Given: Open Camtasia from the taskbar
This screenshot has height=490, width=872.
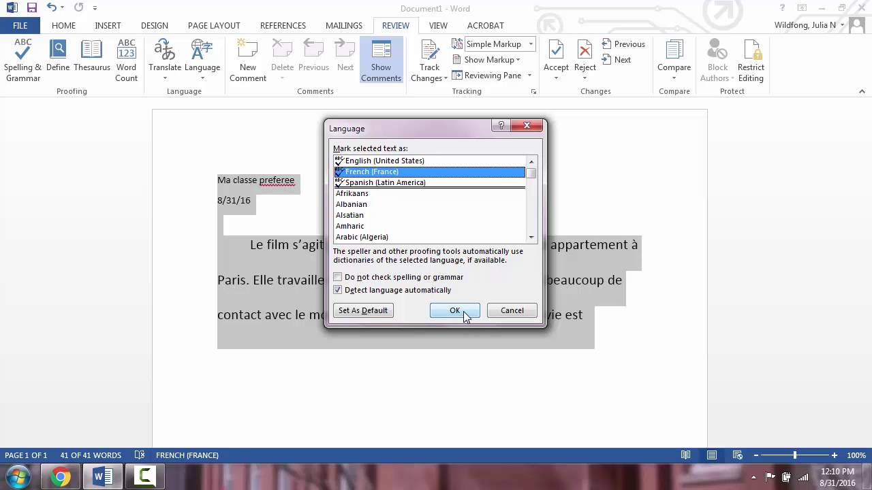Looking at the screenshot, I should tap(145, 476).
